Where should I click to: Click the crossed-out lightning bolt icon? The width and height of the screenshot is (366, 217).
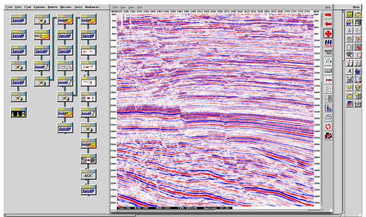(328, 136)
